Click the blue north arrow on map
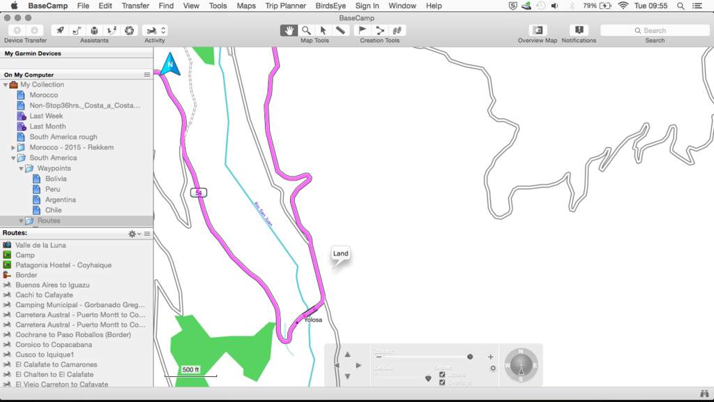 click(170, 64)
